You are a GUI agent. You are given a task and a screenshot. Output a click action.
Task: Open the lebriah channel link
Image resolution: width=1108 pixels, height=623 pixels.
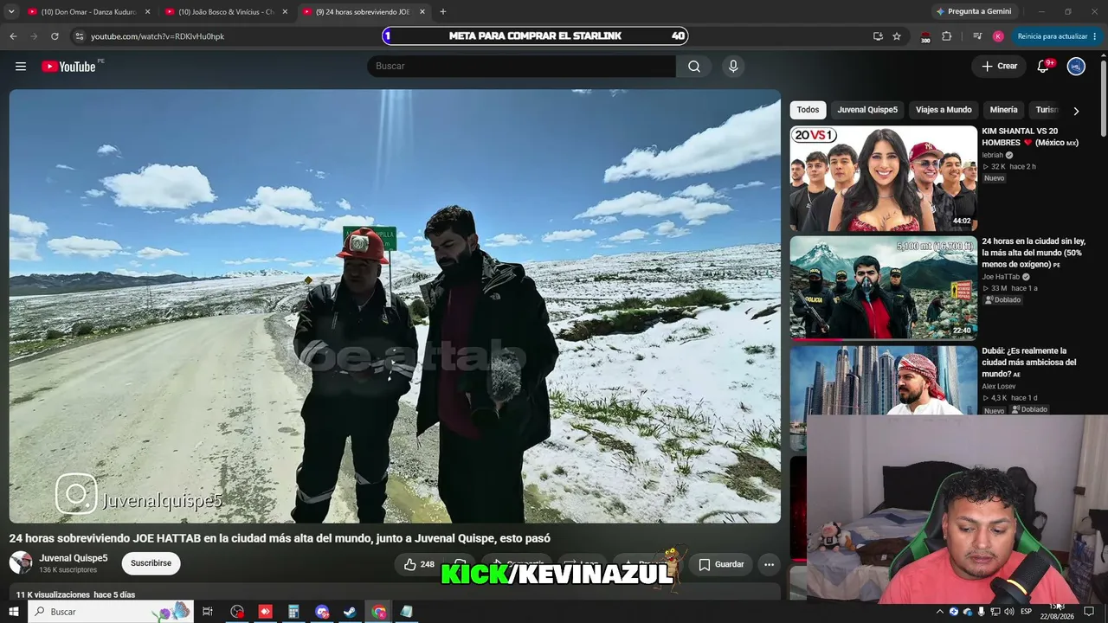tap(992, 155)
